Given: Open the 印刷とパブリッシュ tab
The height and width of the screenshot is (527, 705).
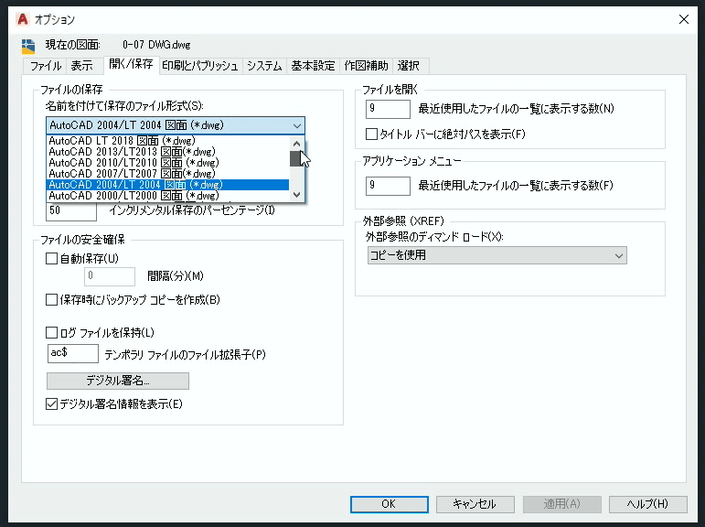Looking at the screenshot, I should (200, 66).
